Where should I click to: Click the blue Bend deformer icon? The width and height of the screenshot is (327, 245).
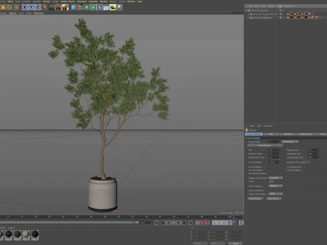pos(99,7)
